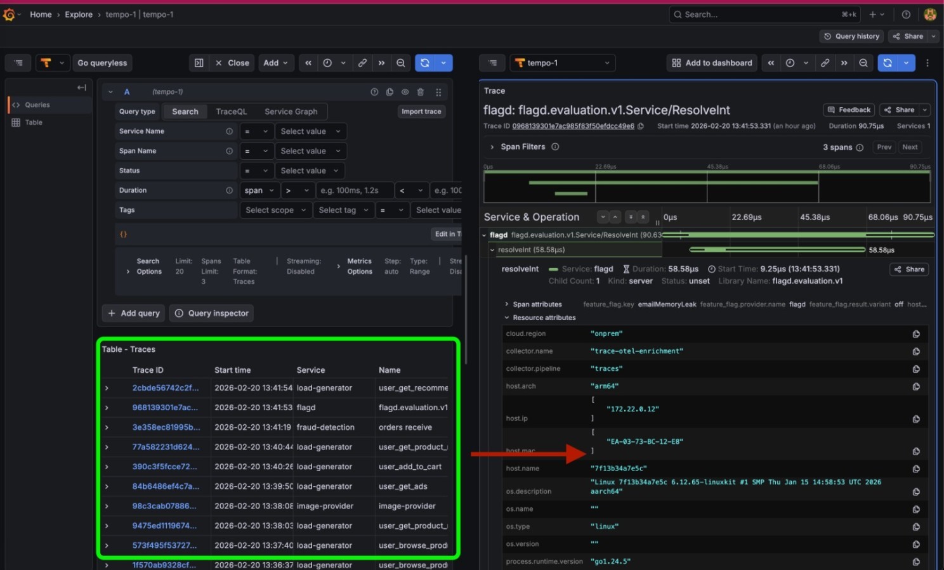
Task: Shift left pane time range forwards
Action: tap(381, 63)
